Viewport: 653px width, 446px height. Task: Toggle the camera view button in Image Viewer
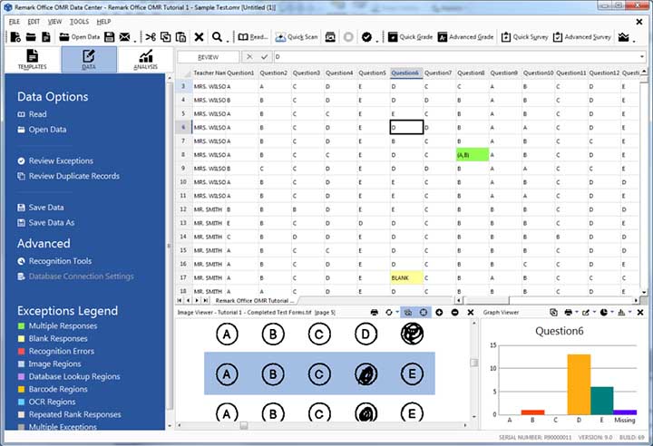tap(408, 313)
